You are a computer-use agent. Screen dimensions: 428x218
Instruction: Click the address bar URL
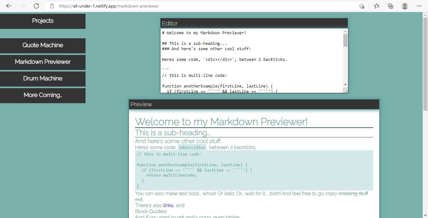(109, 6)
